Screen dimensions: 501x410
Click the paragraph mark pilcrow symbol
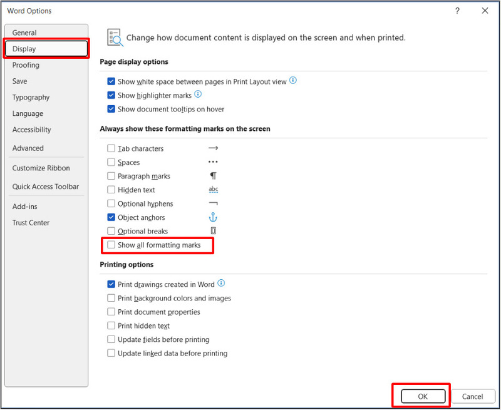[x=213, y=176]
